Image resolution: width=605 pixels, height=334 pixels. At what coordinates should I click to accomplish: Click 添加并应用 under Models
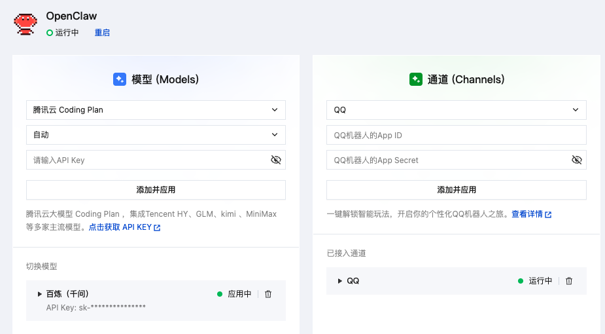156,190
